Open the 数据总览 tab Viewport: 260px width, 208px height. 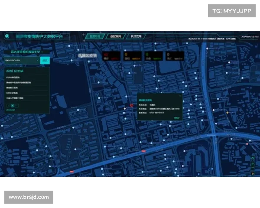(95, 37)
